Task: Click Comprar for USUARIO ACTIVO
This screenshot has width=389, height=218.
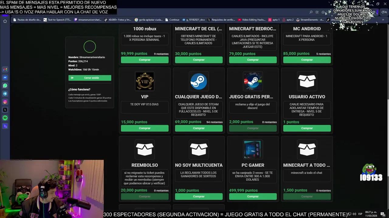Action: pos(307,128)
